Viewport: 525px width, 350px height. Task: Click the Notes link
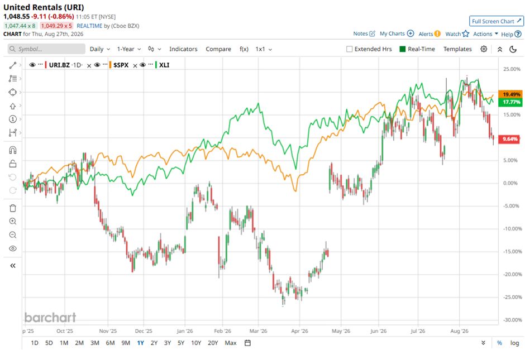point(360,33)
